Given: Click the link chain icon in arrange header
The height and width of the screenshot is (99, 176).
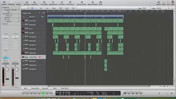Looking at the screenshot, I should point(28,8).
